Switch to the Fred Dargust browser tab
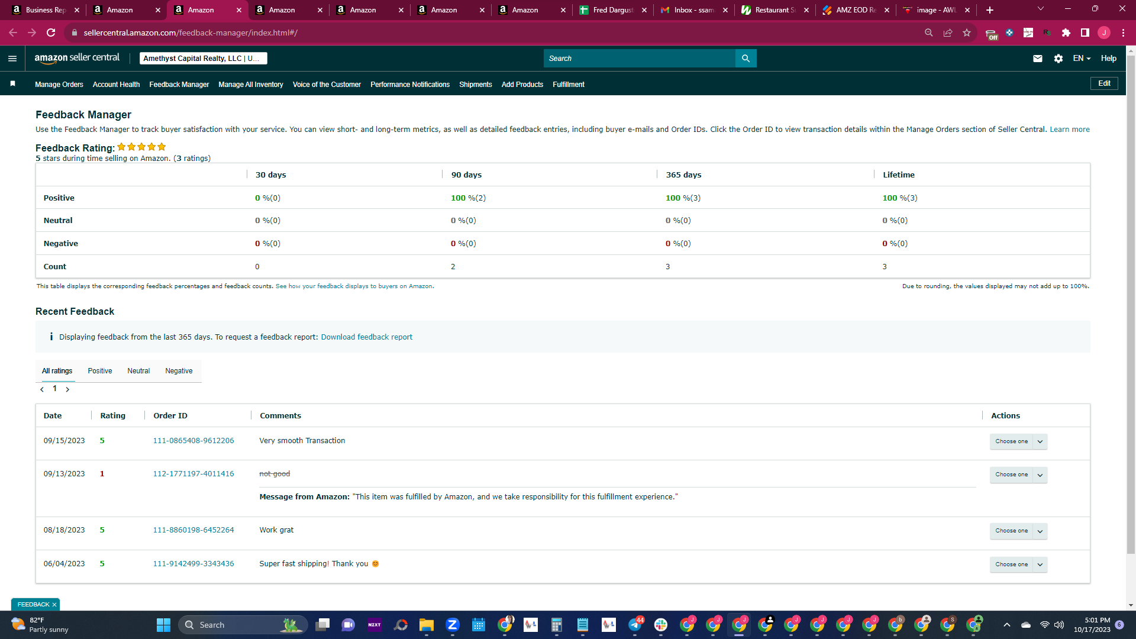This screenshot has height=639, width=1136. [613, 10]
